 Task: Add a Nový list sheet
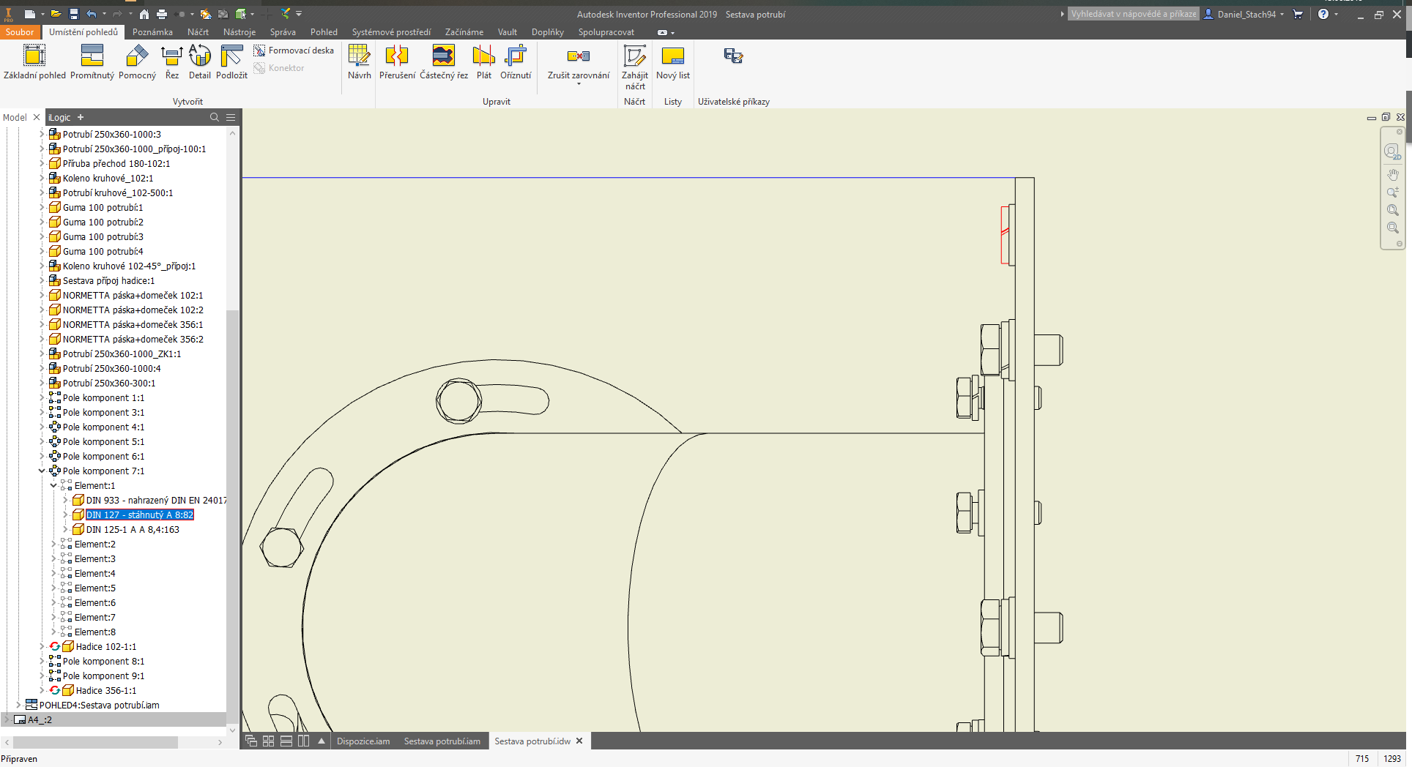tap(673, 61)
